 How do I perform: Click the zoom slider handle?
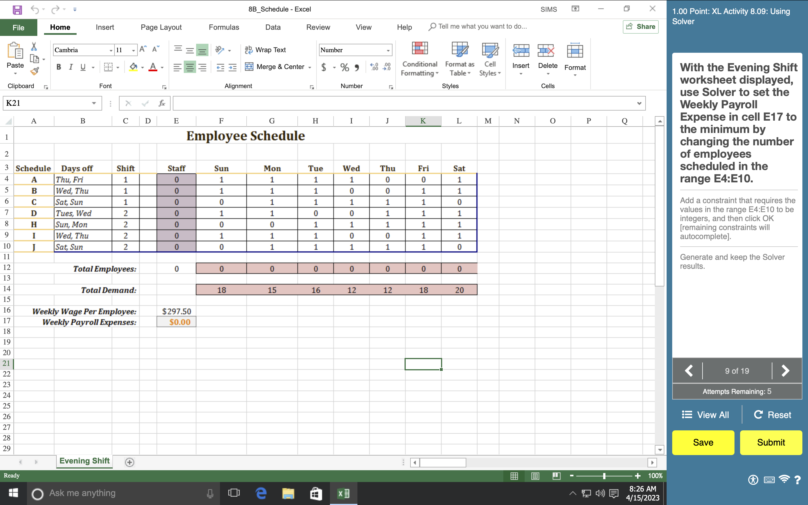point(604,476)
